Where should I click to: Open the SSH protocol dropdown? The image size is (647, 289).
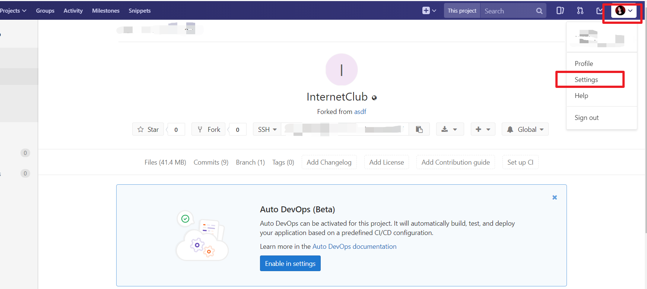[x=267, y=129]
